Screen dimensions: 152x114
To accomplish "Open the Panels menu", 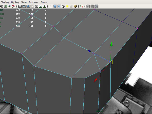I will point(44,2).
